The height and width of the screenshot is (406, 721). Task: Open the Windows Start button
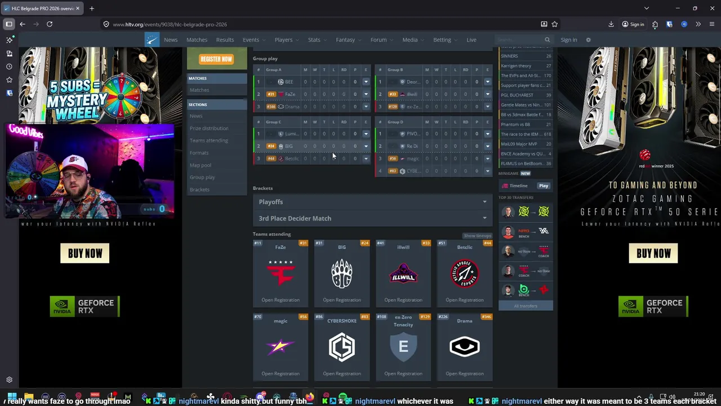(x=12, y=397)
